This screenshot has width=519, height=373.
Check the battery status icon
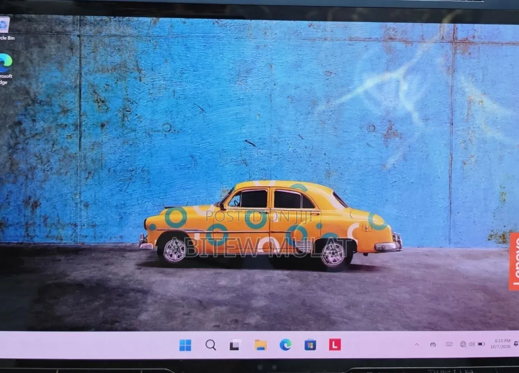coord(481,344)
